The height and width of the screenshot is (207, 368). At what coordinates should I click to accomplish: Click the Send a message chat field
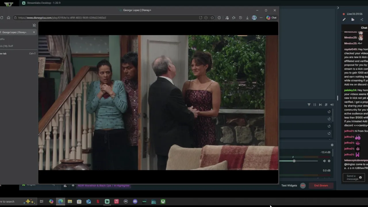(x=354, y=178)
